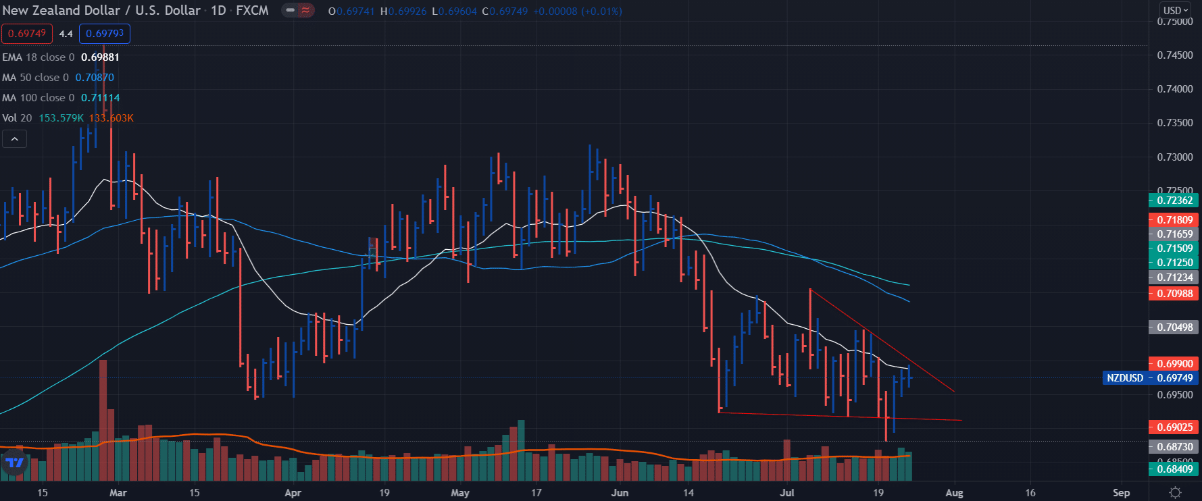
Task: Click the Jun date on time axis
Action: pos(620,493)
